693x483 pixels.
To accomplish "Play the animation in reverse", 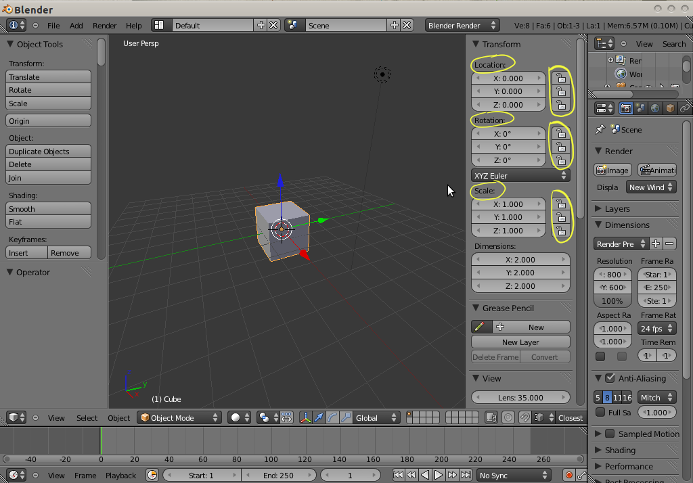I will [425, 475].
